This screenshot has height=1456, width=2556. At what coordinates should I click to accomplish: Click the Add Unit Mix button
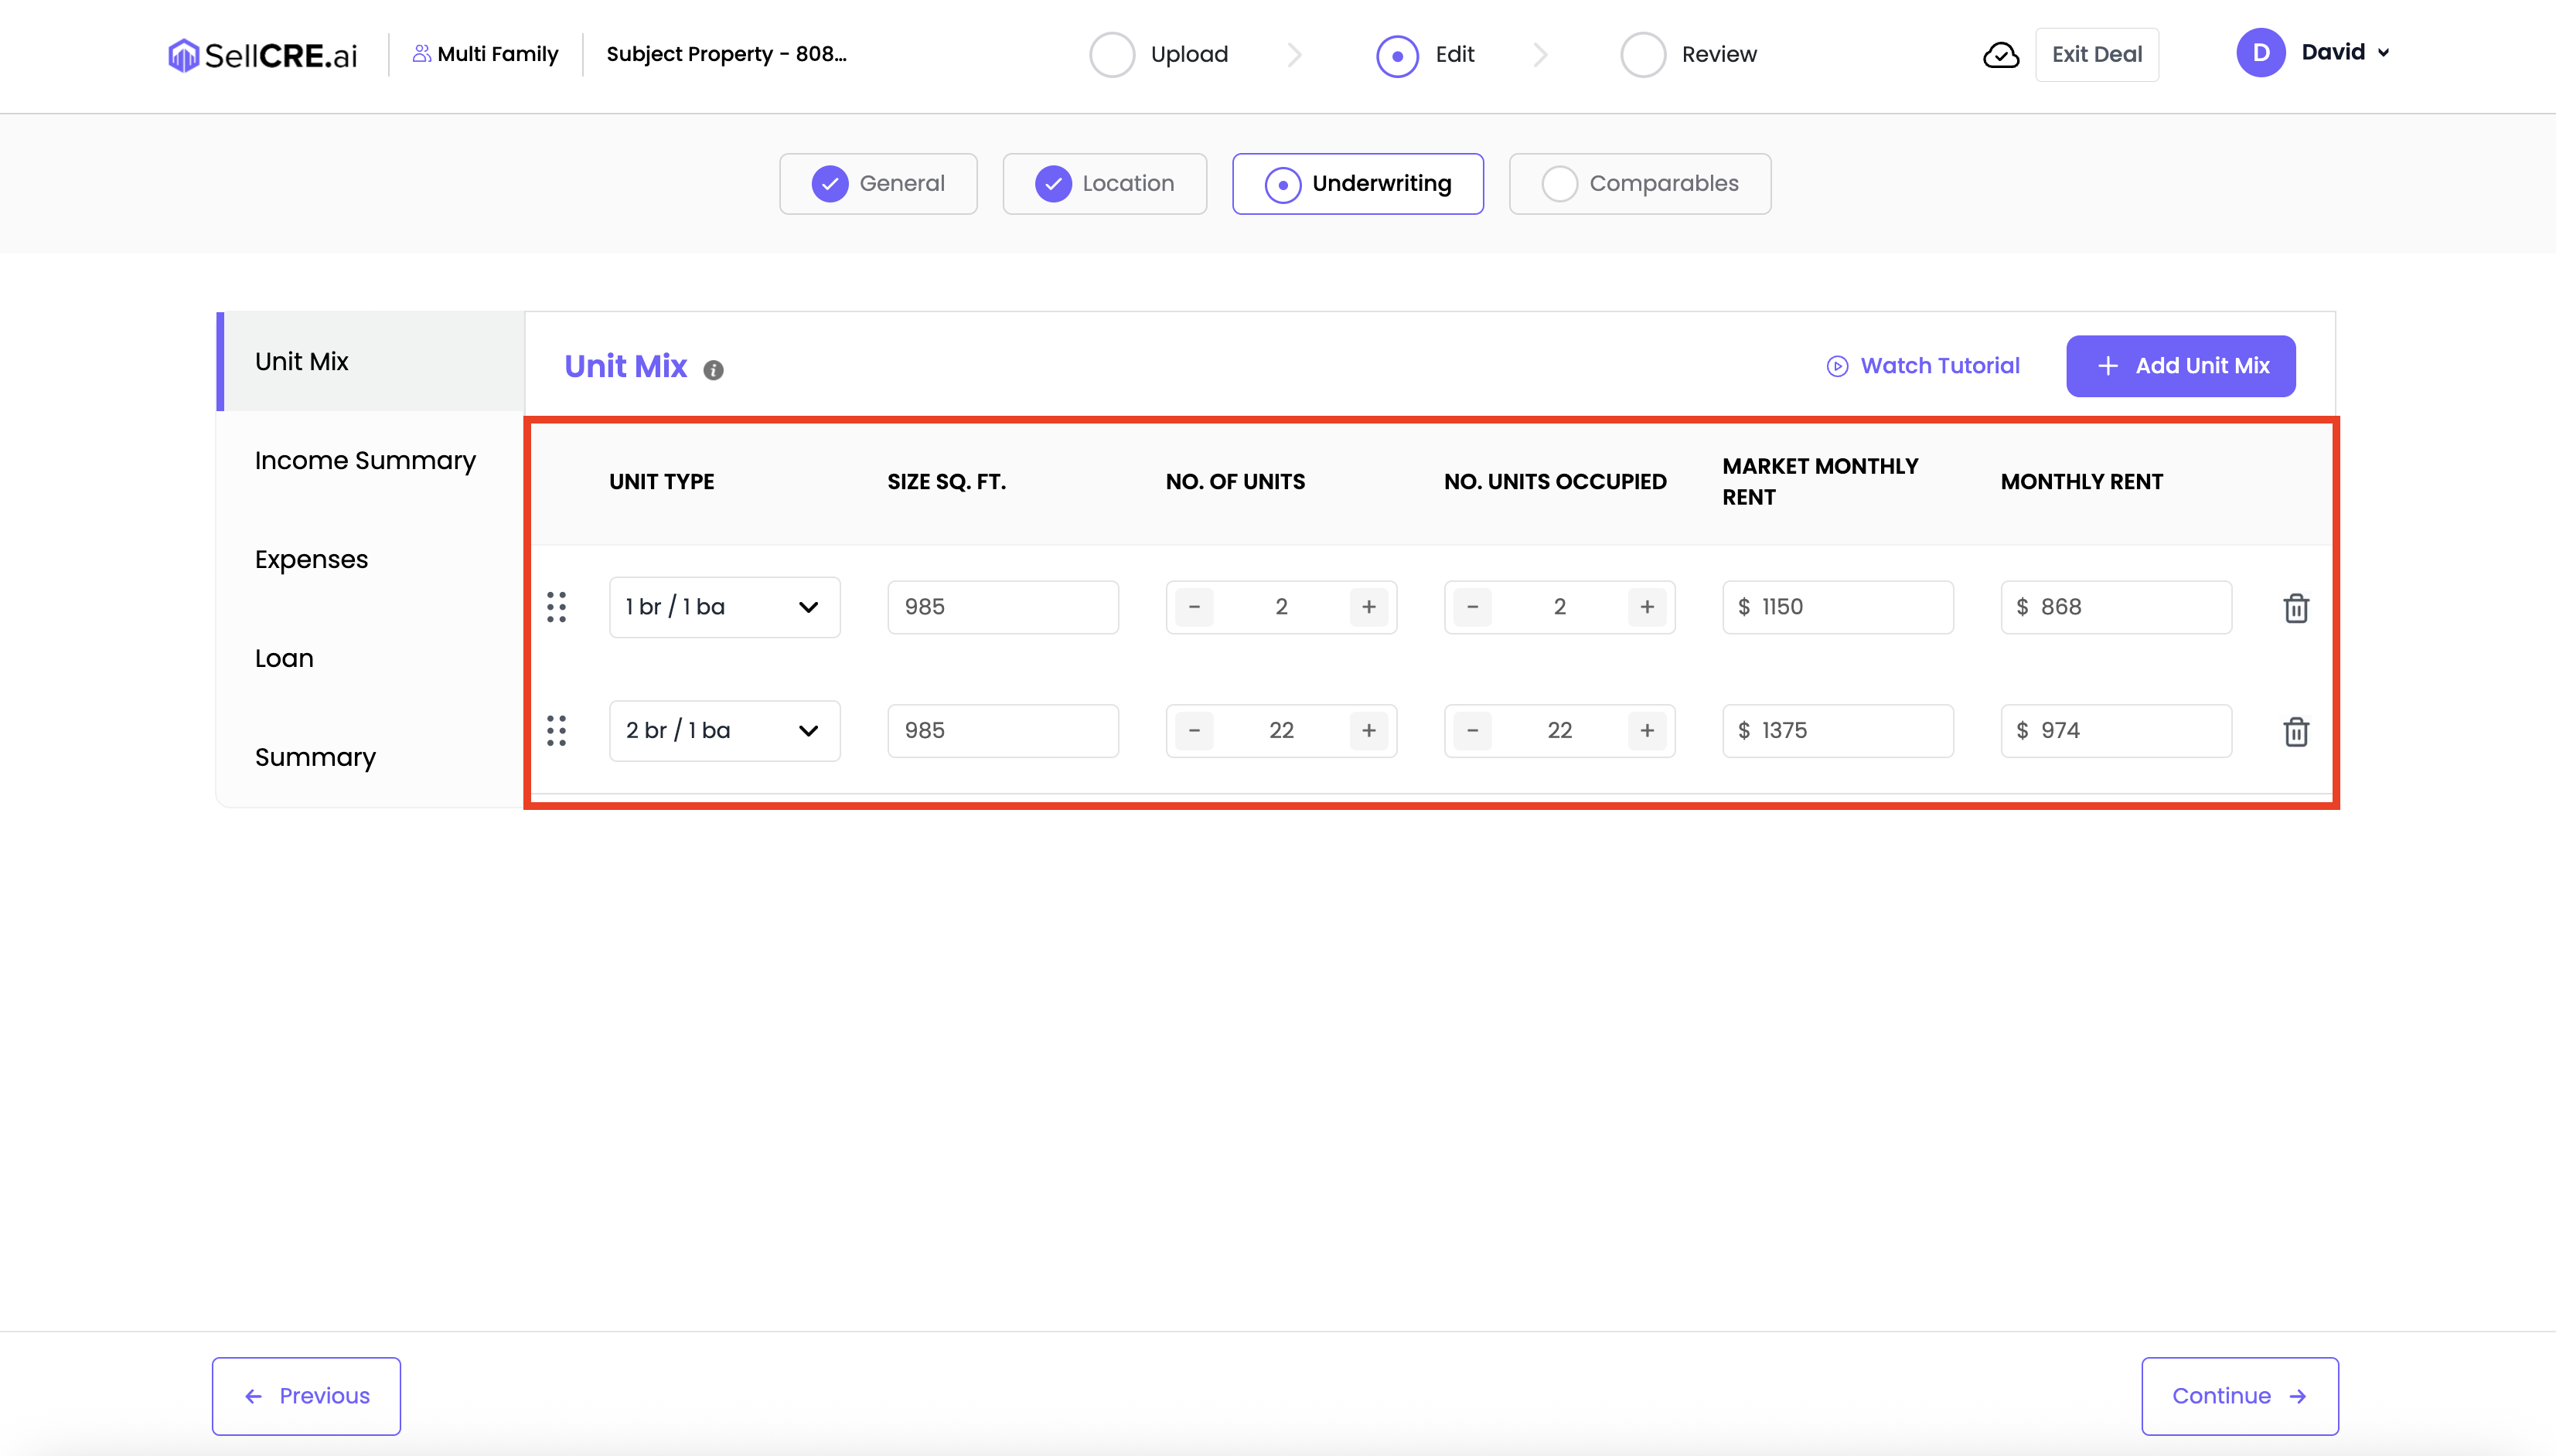(x=2179, y=366)
